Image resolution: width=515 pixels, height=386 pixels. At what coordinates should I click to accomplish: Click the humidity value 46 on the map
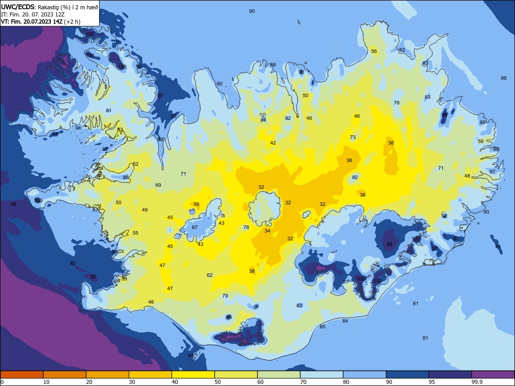[x=357, y=116]
